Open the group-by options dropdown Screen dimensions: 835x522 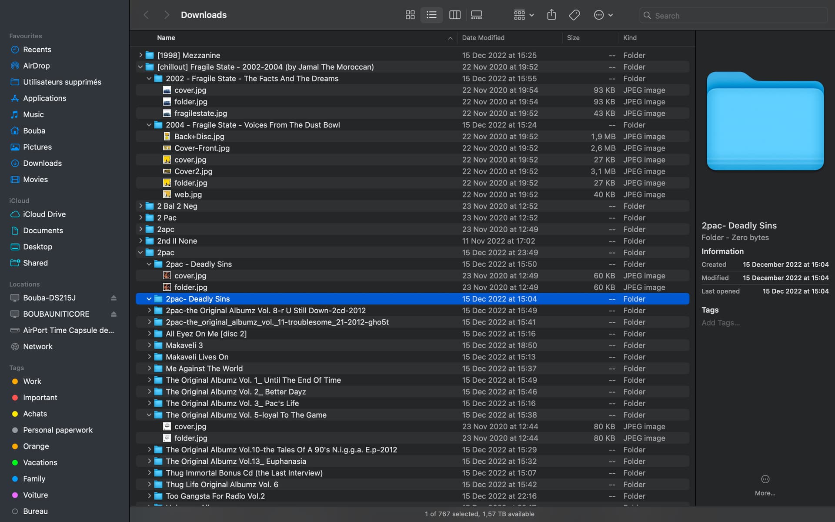tap(524, 15)
